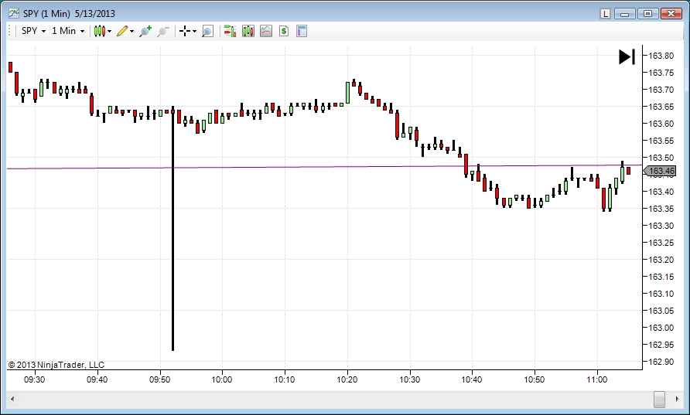Click the zoom frame magnifier icon
Screen dimensions: 690x415
click(x=208, y=31)
